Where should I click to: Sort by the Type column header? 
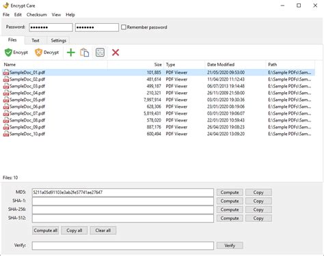pos(185,65)
